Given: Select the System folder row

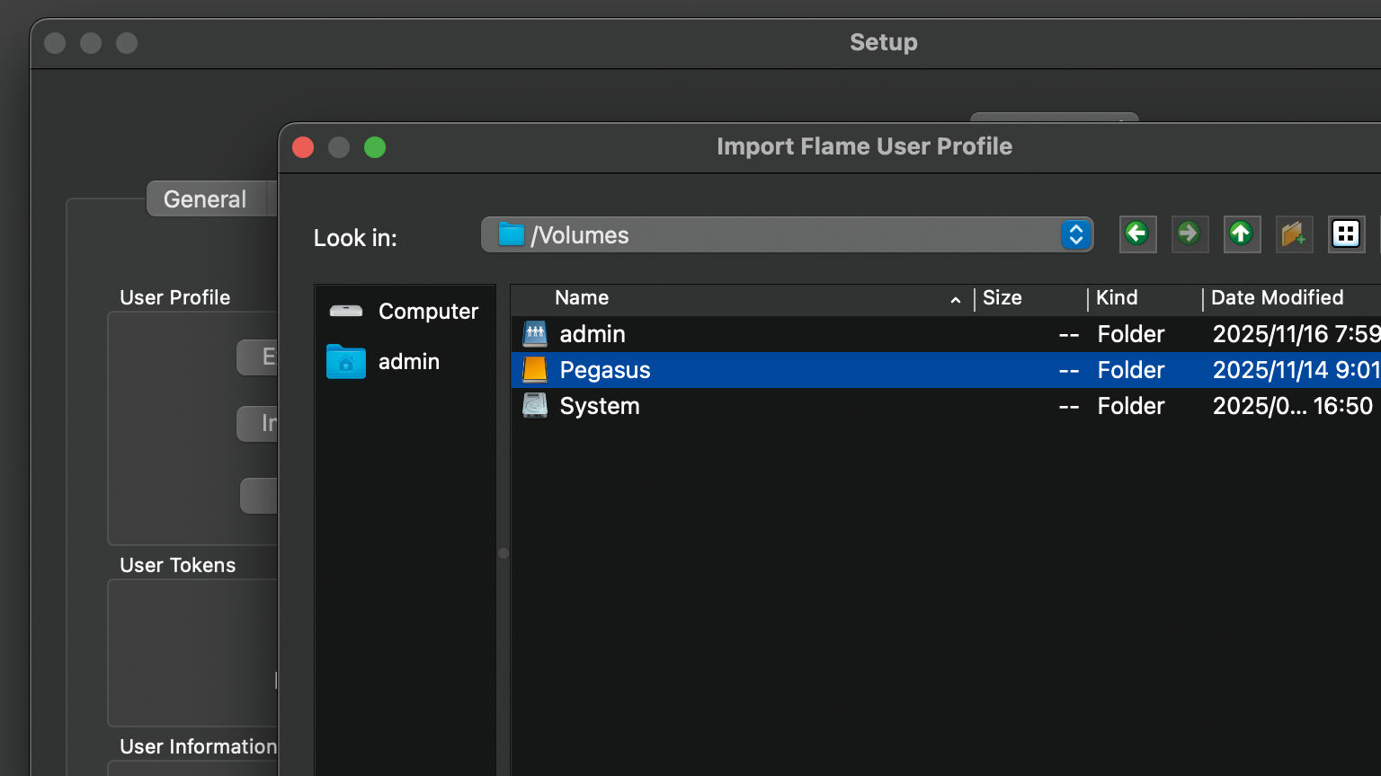Looking at the screenshot, I should click(809, 406).
